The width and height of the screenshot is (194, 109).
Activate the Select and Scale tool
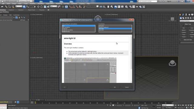point(45,7)
